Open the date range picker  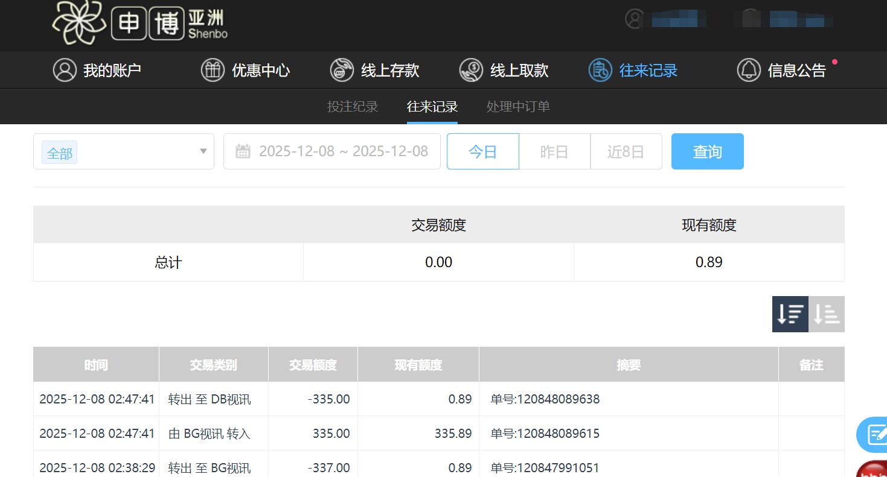[x=344, y=151]
